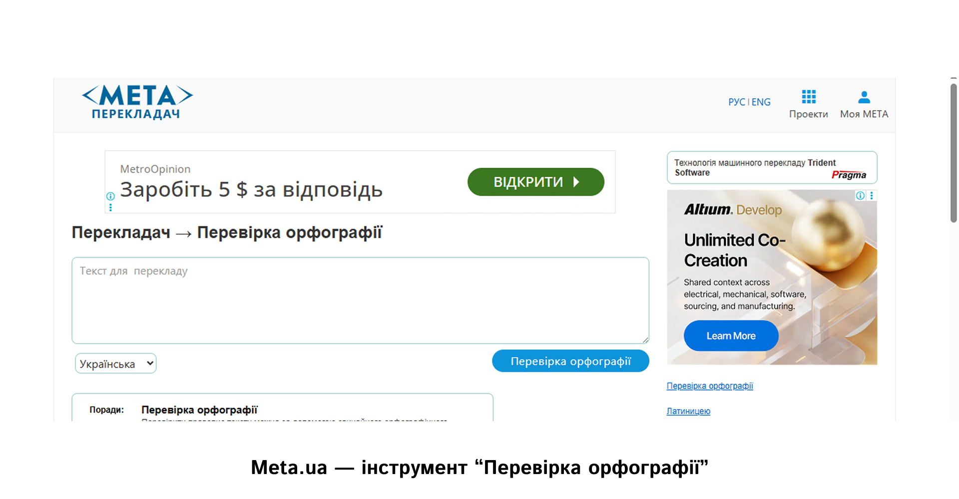
Task: Open info icon on MetroOpinion ad
Action: (x=110, y=197)
